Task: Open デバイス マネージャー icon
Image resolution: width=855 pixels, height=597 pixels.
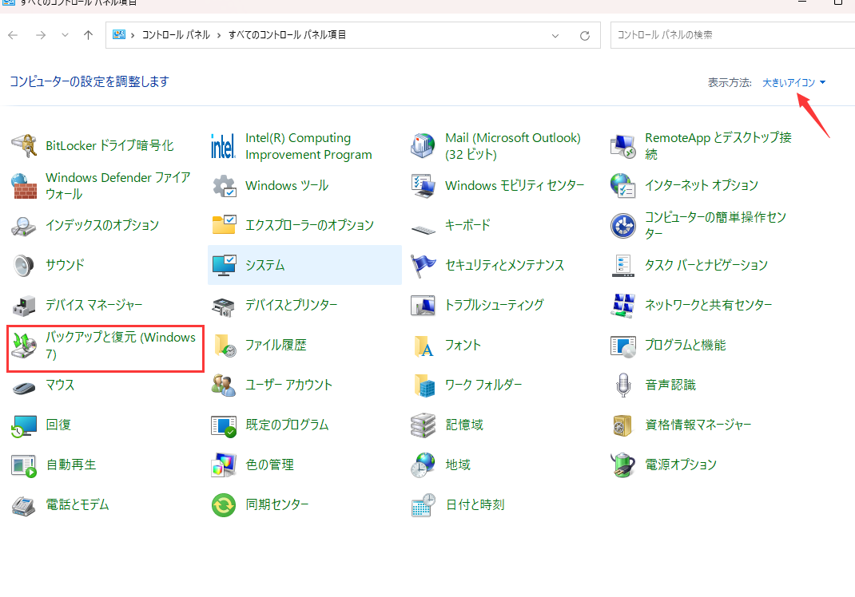Action: coord(24,305)
